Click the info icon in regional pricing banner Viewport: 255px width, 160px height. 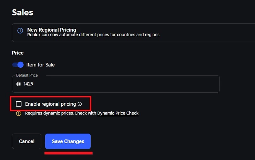[20, 31]
